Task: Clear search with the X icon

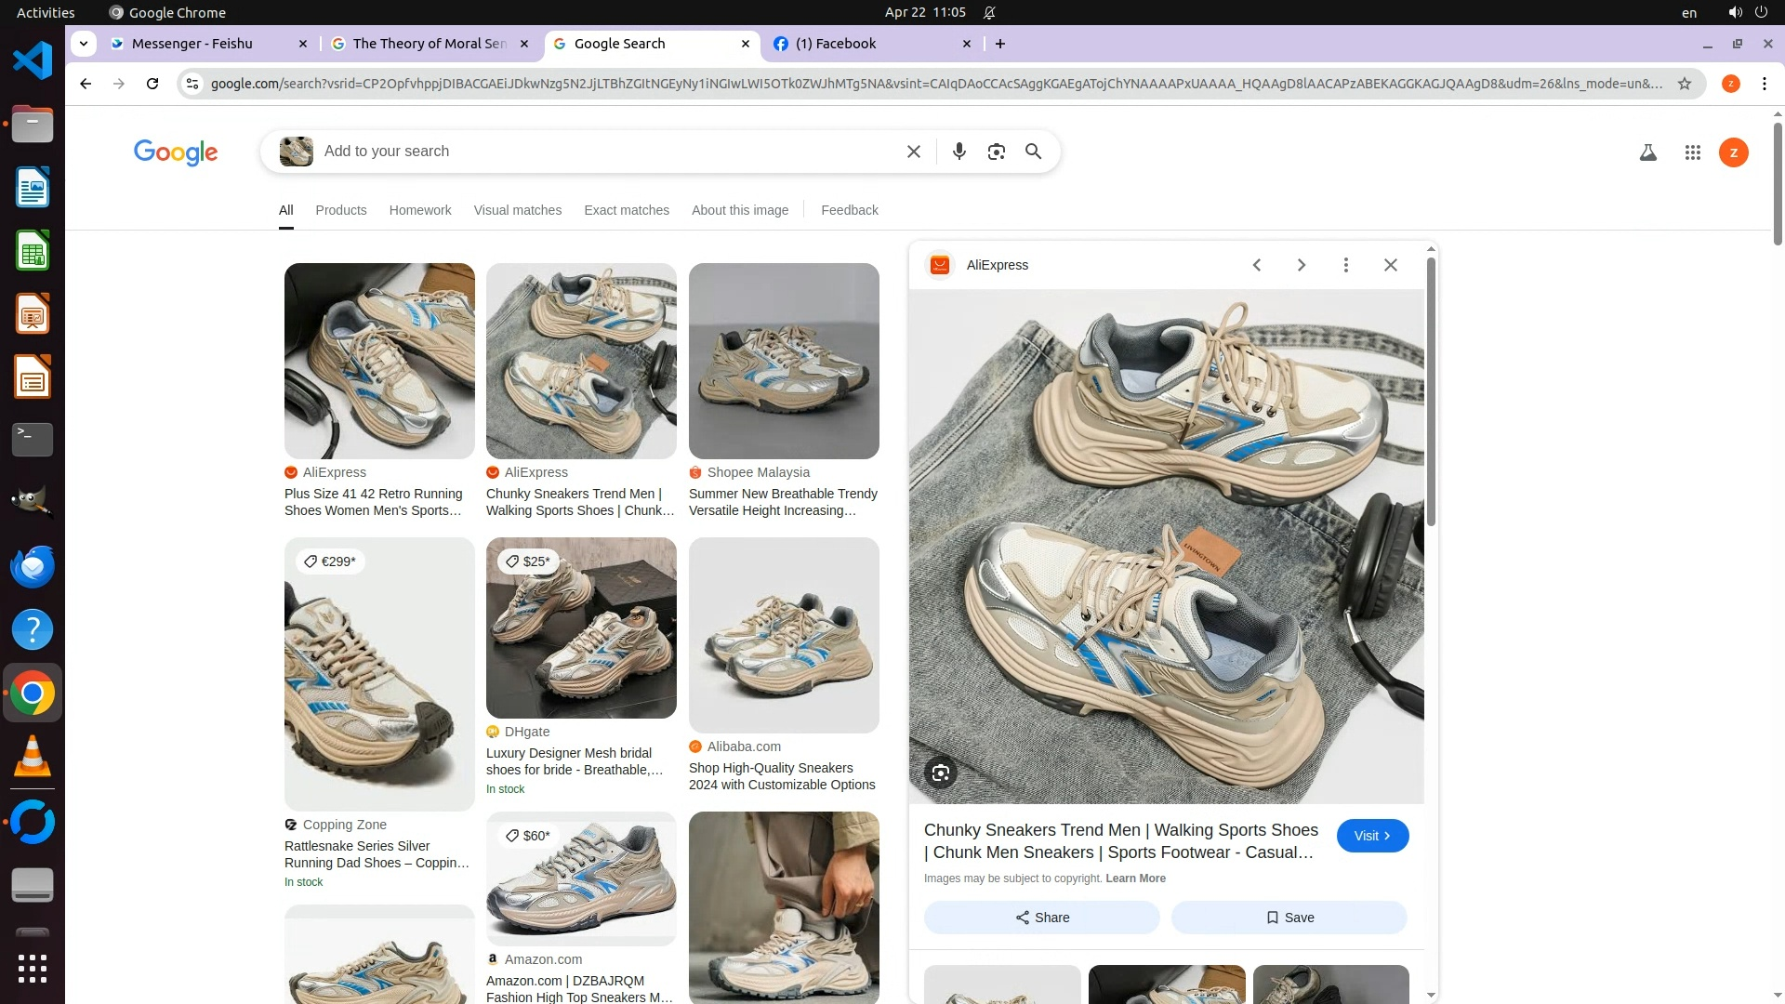Action: [913, 152]
